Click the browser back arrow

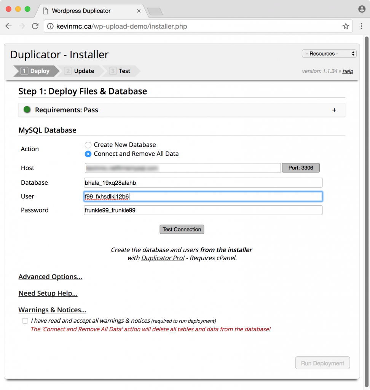tap(9, 26)
